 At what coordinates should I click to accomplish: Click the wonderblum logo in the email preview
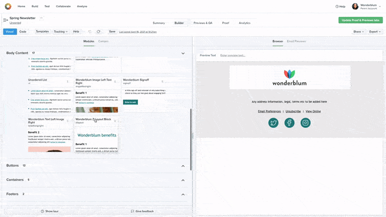point(289,78)
